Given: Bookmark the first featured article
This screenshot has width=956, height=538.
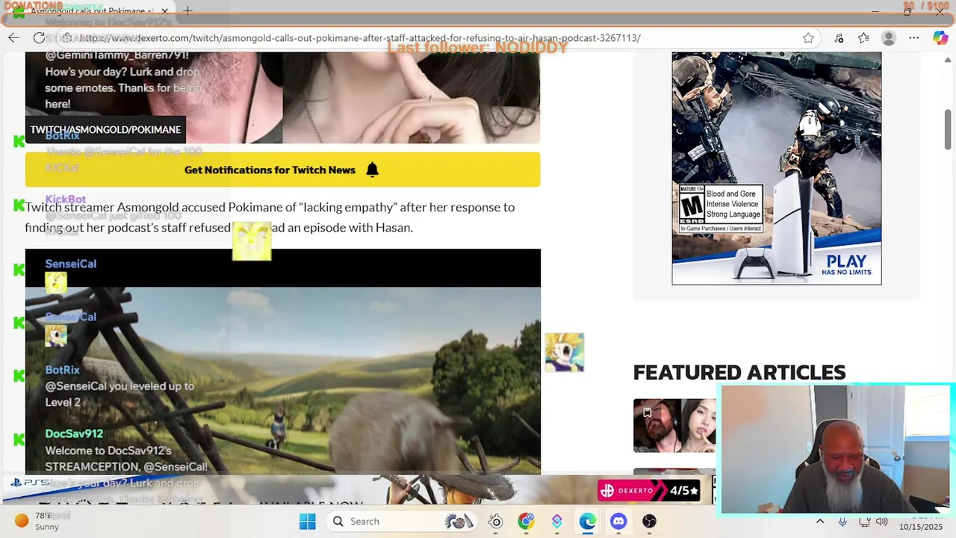Looking at the screenshot, I should 647,412.
